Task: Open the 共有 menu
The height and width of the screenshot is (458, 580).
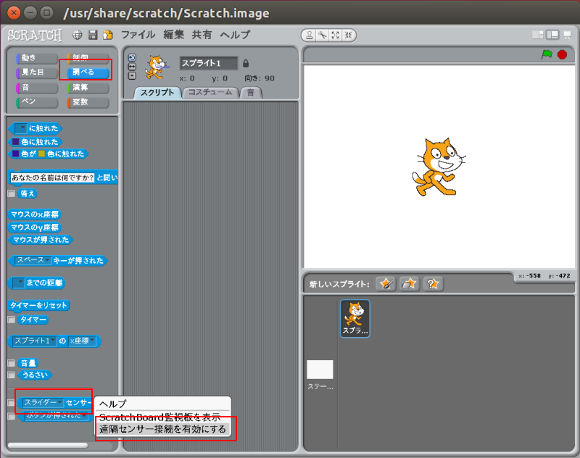Action: (202, 35)
